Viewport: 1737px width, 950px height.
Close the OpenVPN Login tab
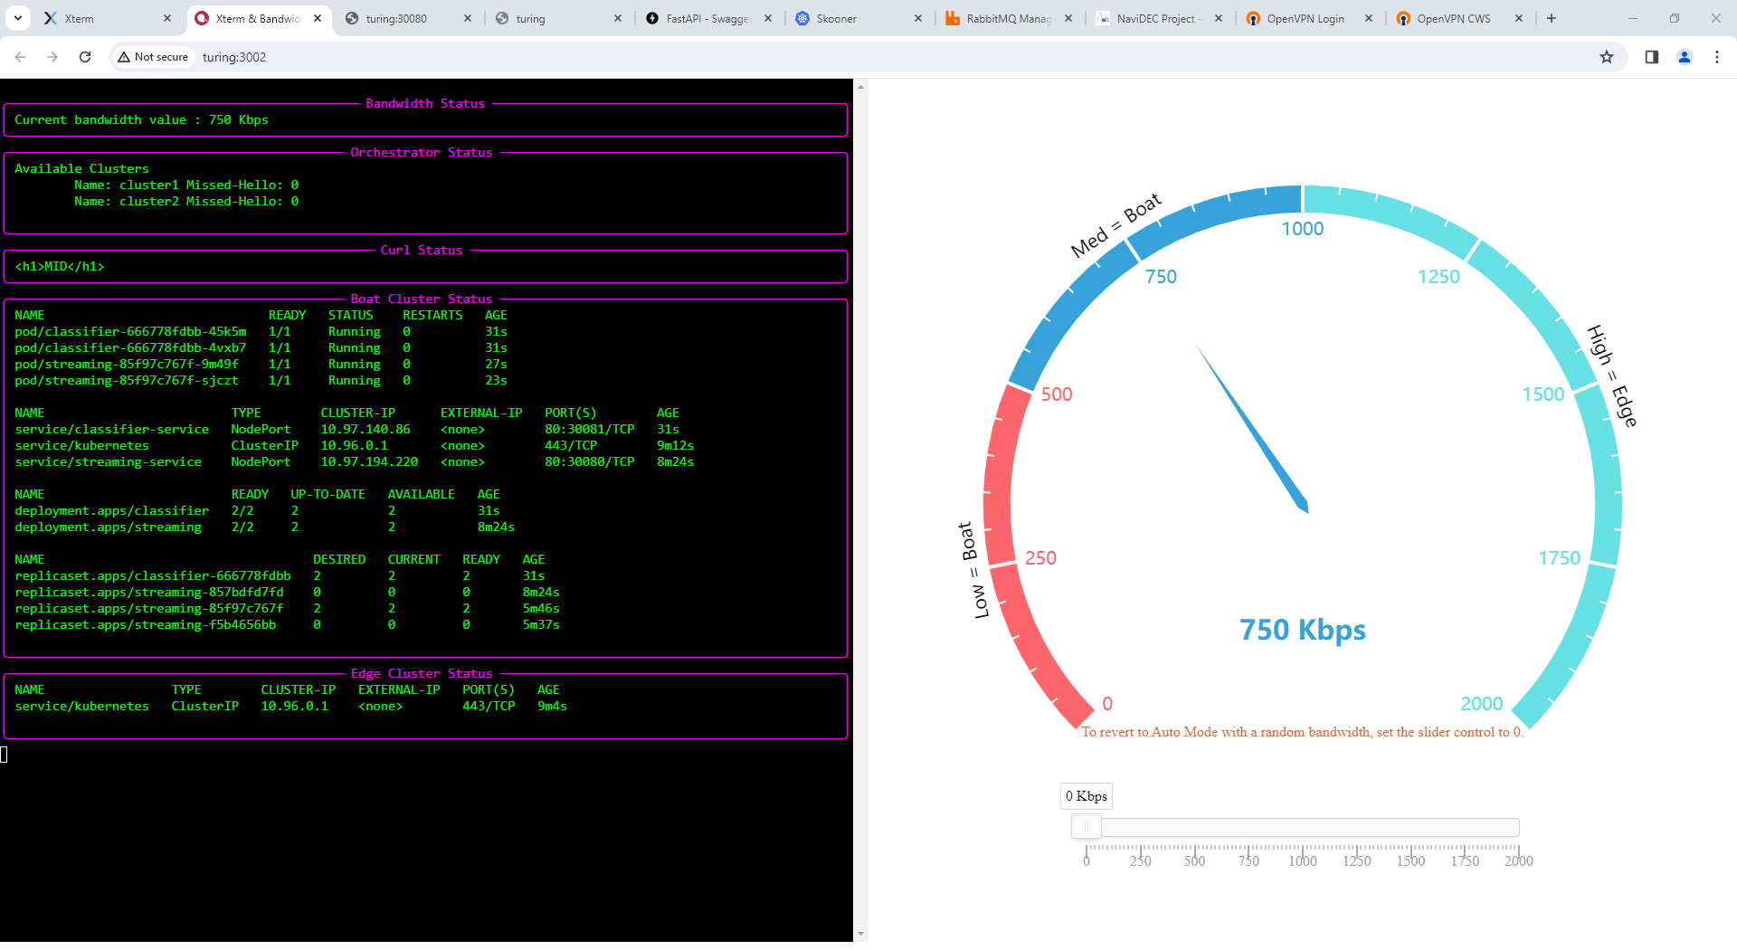(x=1369, y=18)
